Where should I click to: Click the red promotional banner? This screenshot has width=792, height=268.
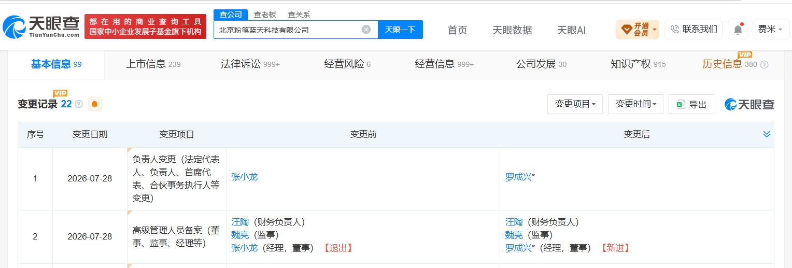145,26
